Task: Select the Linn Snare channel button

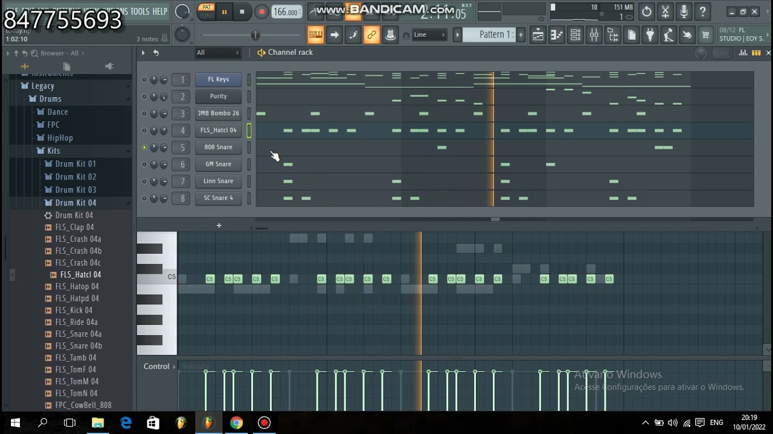Action: tap(218, 181)
